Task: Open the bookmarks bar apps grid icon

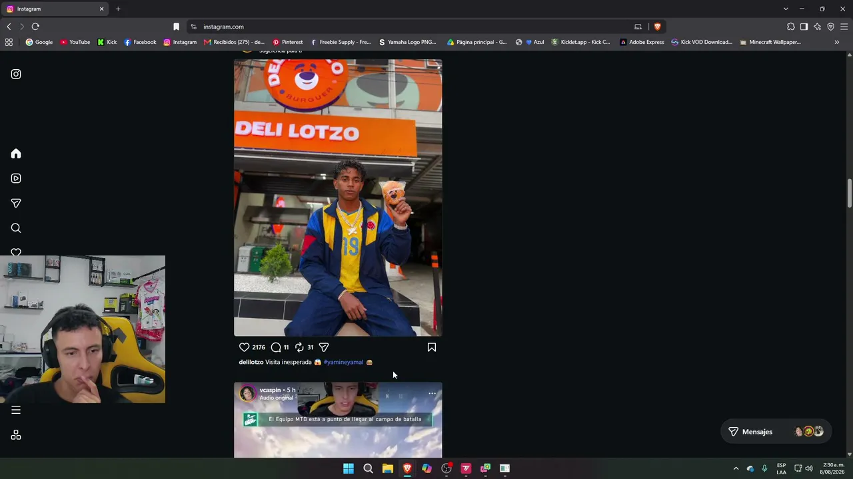Action: (9, 42)
